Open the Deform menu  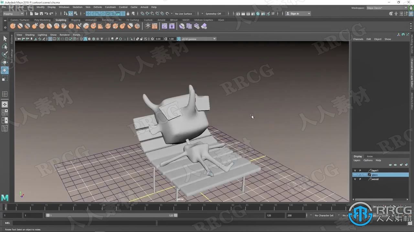coord(97,7)
